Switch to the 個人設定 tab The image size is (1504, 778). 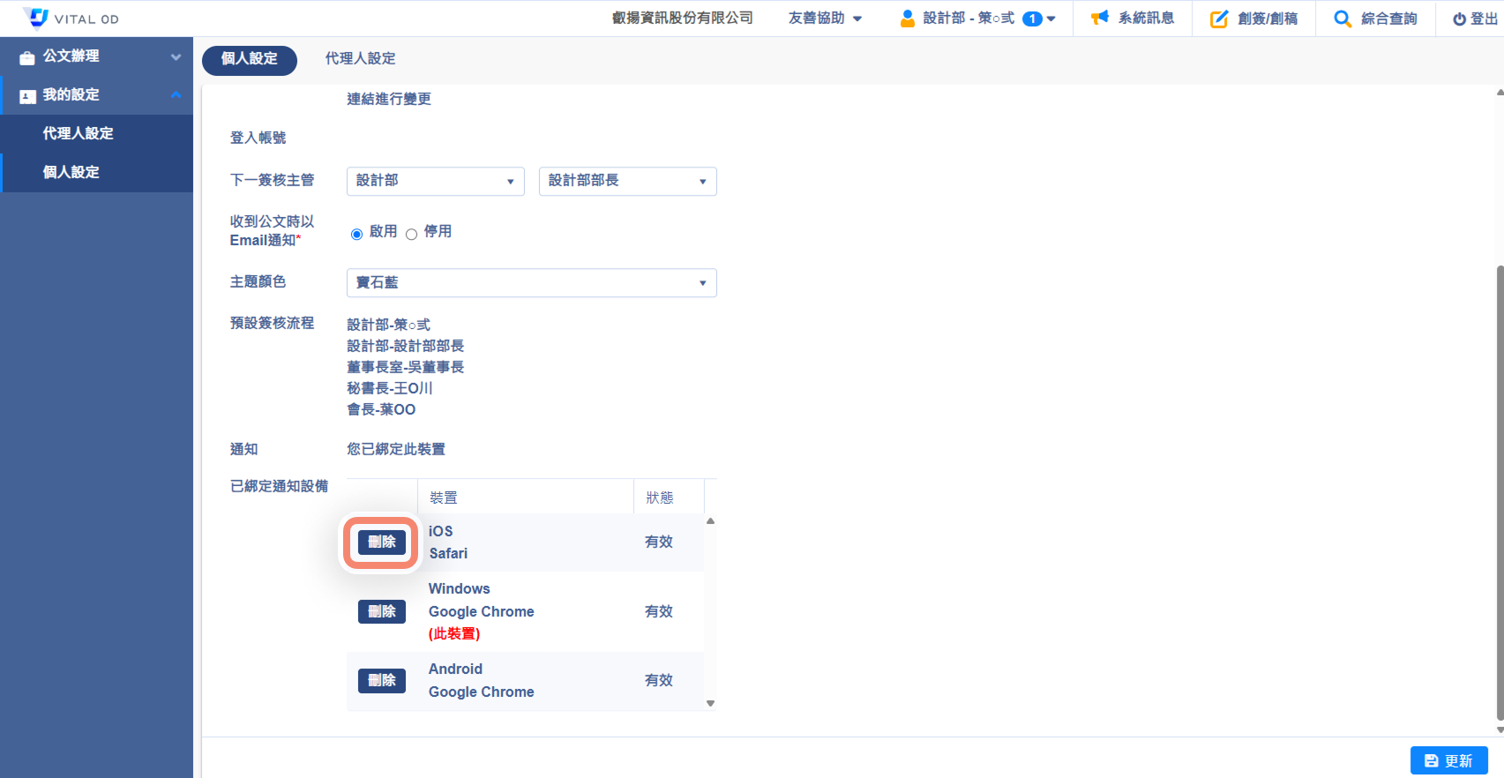tap(250, 59)
